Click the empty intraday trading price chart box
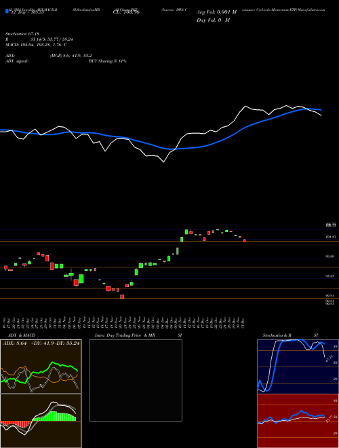 [136, 380]
